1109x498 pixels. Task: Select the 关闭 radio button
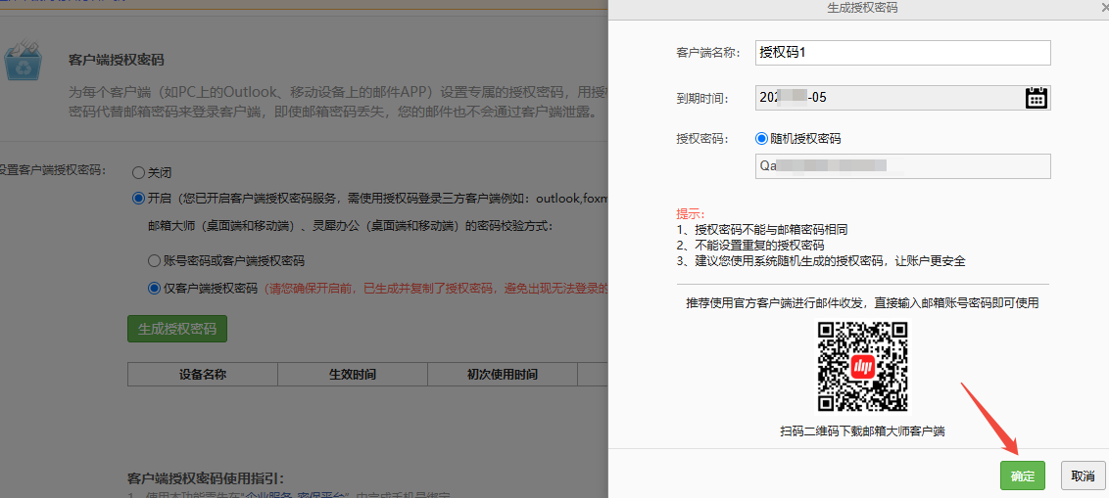[139, 172]
